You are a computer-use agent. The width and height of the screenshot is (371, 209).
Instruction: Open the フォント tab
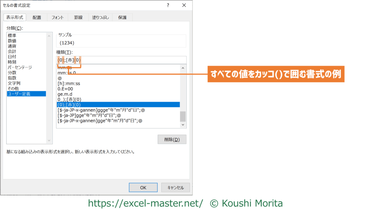click(58, 17)
